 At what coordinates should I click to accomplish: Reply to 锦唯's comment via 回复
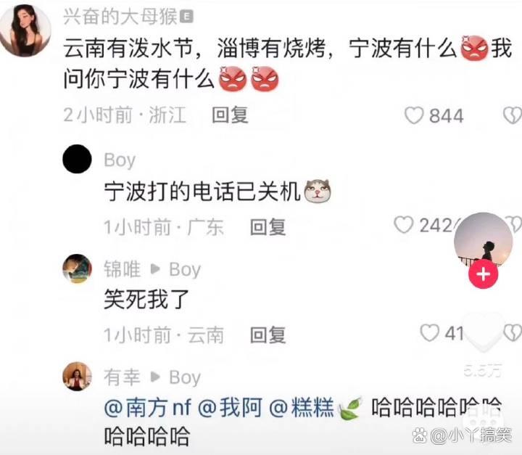click(268, 335)
